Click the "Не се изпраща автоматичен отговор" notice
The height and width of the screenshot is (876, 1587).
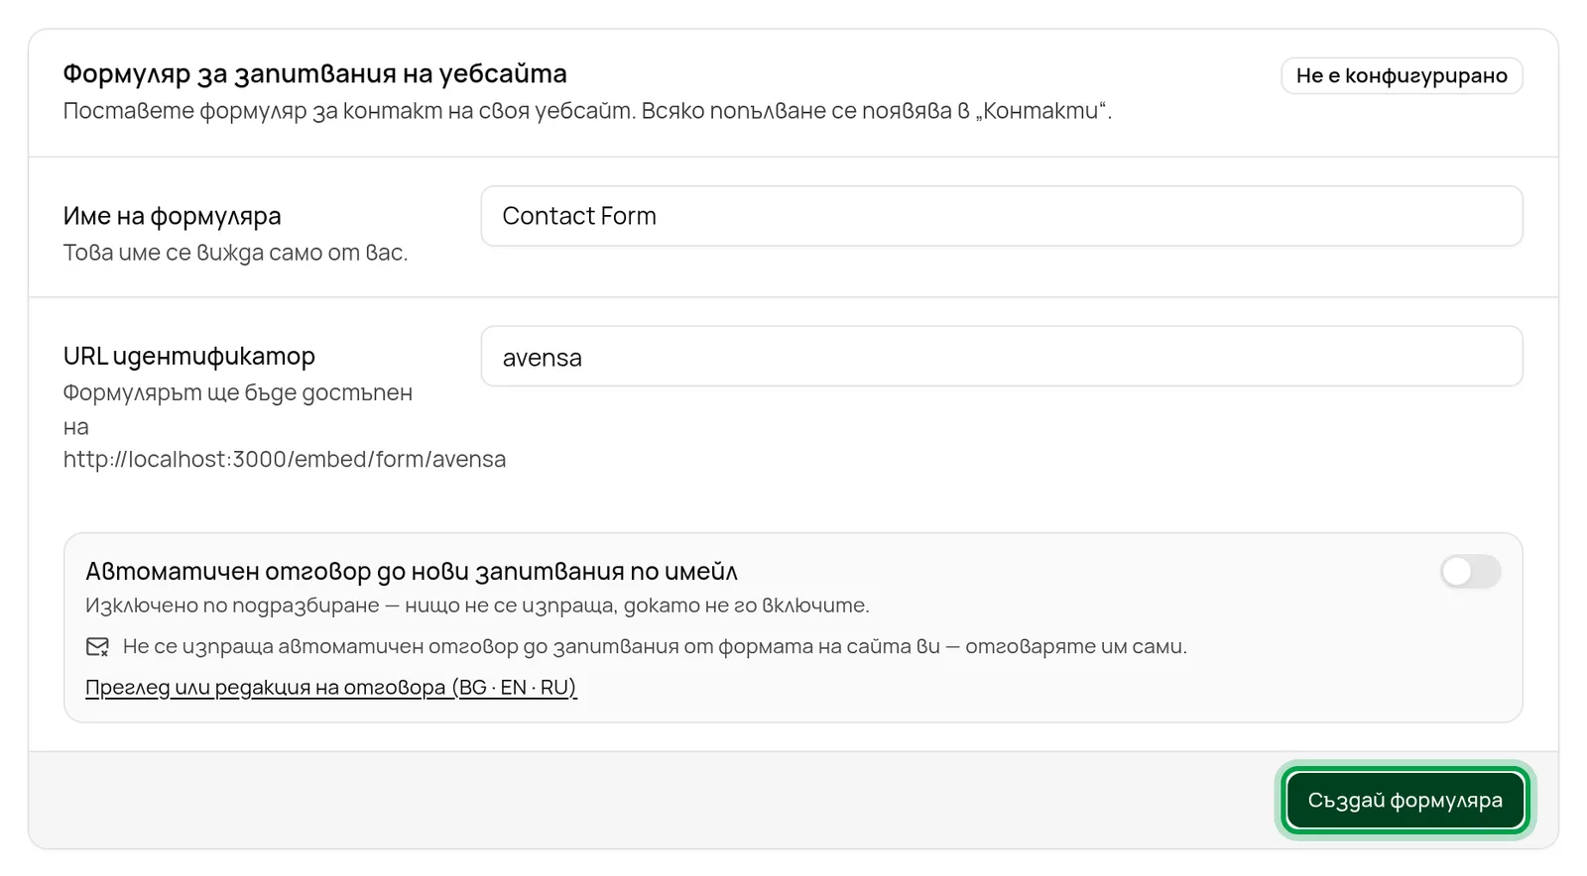[655, 647]
